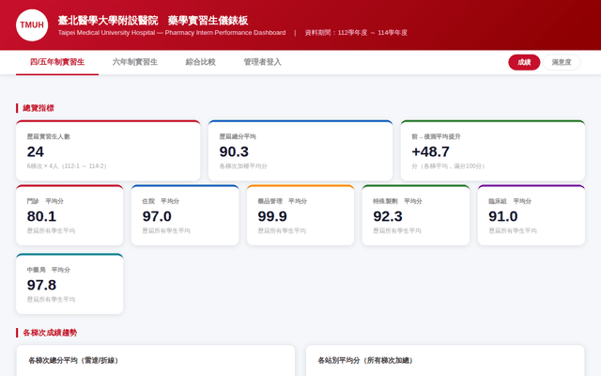Select the 各梯次總分平均 chart panel title
The image size is (601, 376).
(74, 361)
